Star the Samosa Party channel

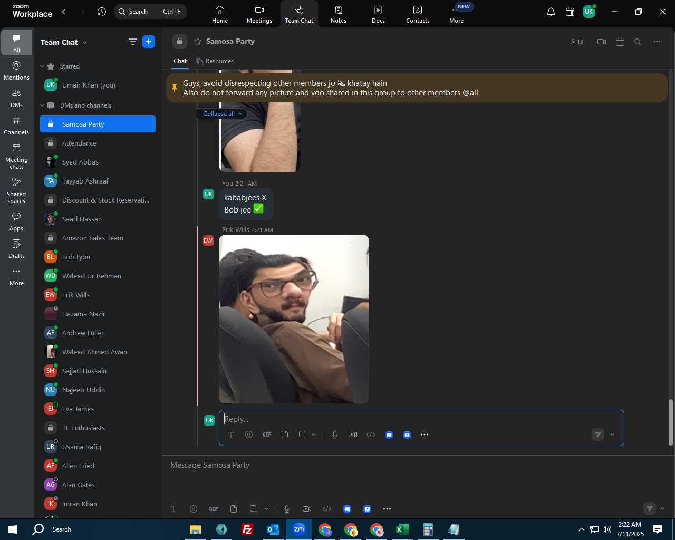click(198, 41)
